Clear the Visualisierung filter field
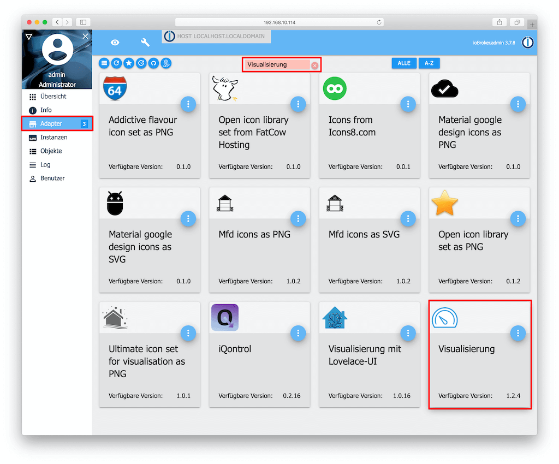The image size is (559, 464). [314, 66]
